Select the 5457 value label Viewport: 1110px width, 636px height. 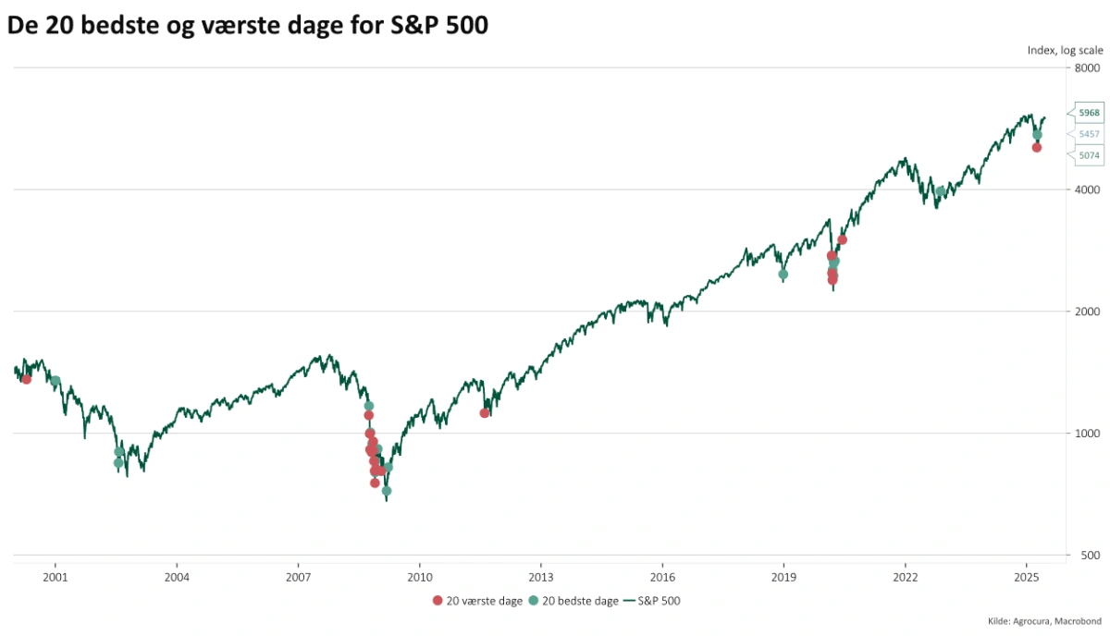1089,134
